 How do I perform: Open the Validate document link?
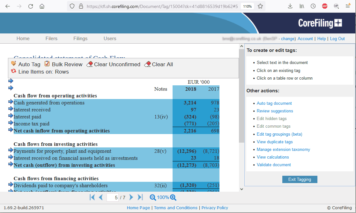[x=273, y=165]
